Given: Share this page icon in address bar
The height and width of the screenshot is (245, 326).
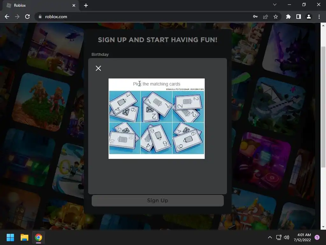Looking at the screenshot, I should (x=266, y=17).
